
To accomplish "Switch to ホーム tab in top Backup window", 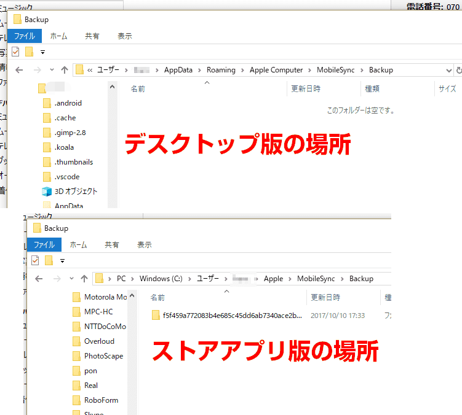I will (x=58, y=36).
